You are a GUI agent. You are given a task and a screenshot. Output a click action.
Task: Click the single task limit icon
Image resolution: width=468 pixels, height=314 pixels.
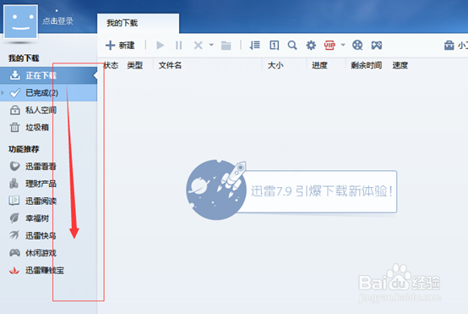click(x=274, y=45)
